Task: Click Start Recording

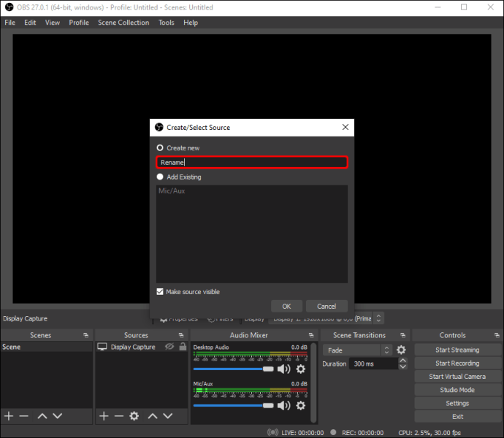Action: coord(457,363)
